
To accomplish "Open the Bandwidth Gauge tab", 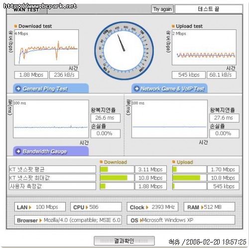I will pos(51,151).
